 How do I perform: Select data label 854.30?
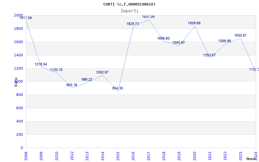[x=118, y=88]
